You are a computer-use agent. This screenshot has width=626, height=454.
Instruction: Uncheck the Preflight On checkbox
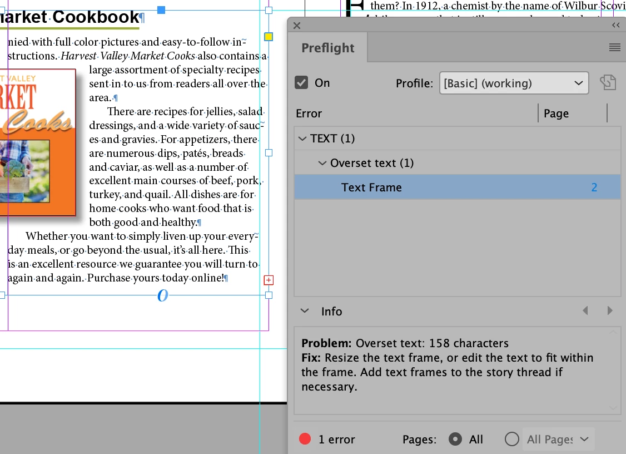(x=301, y=83)
